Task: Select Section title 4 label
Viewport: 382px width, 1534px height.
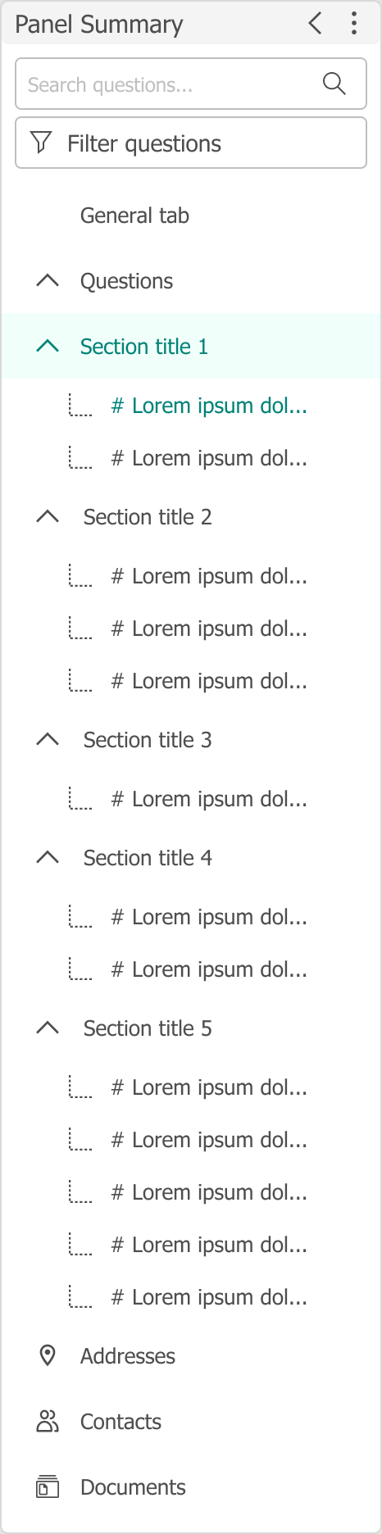Action: [148, 858]
